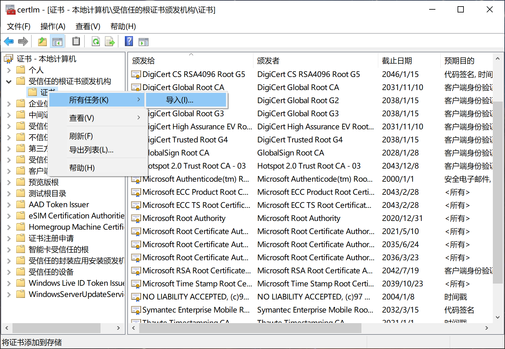Click the Export List toolbar icon
Viewport: 505px width, 349px height.
(x=110, y=41)
